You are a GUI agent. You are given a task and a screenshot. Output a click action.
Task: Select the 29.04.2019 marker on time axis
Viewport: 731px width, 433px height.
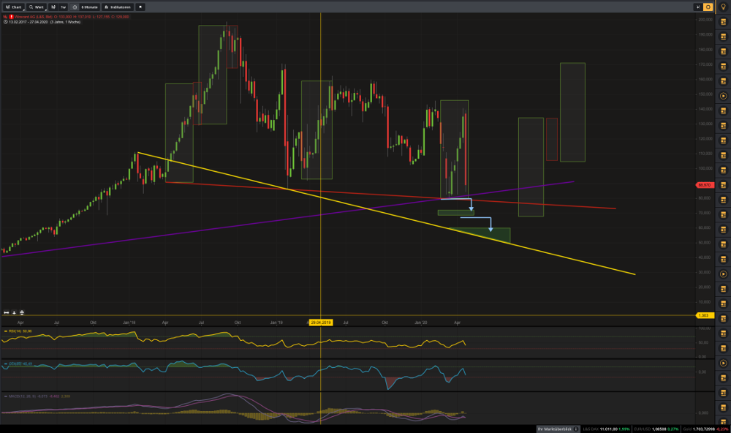tap(319, 320)
